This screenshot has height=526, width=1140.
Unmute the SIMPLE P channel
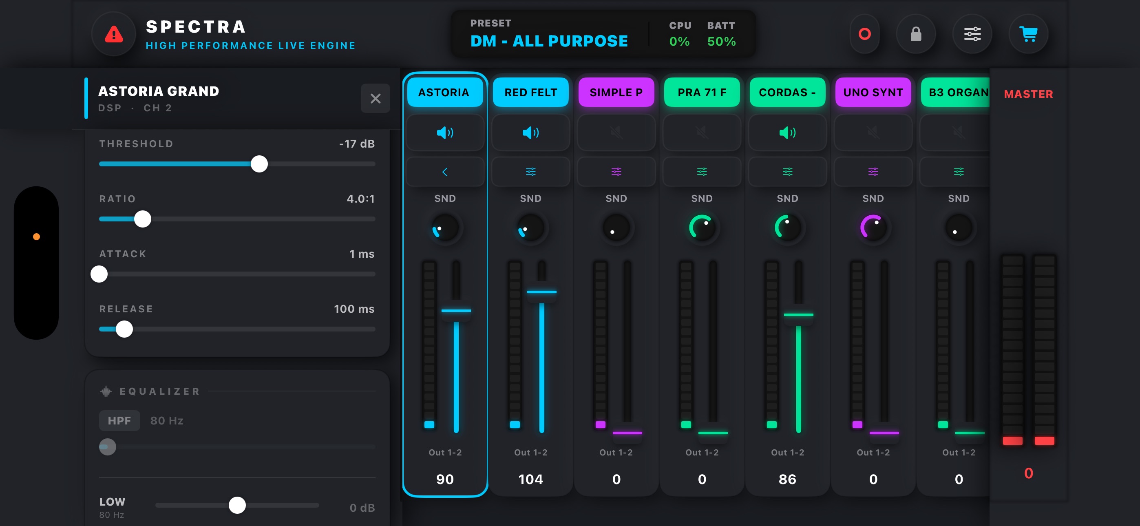(x=616, y=133)
